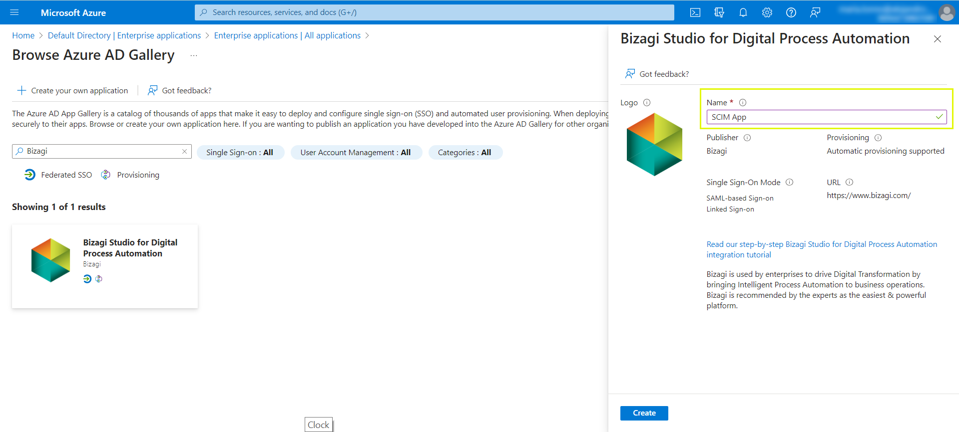
Task: Show info tooltip for Logo
Action: click(647, 103)
